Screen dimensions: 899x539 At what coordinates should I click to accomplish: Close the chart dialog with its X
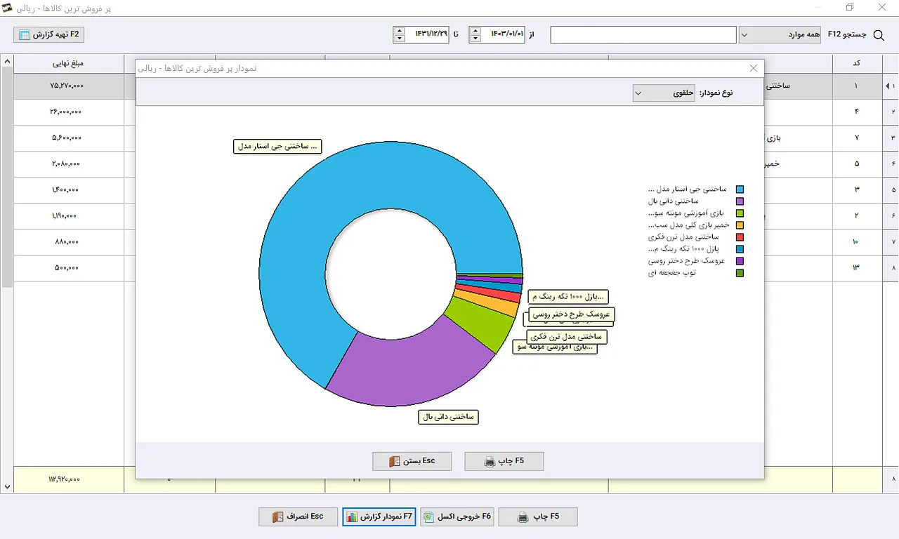point(754,68)
